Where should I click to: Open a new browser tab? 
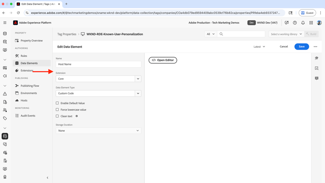pyautogui.click(x=66, y=4)
